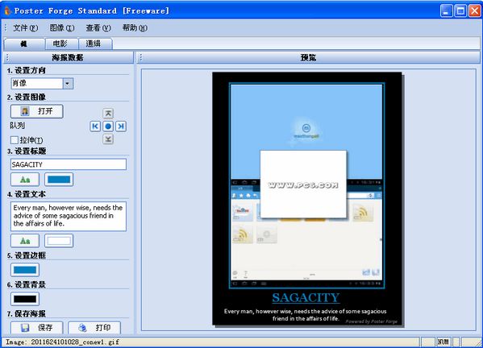The image size is (483, 348).
Task: Open the 图像 menu
Action: 62,28
